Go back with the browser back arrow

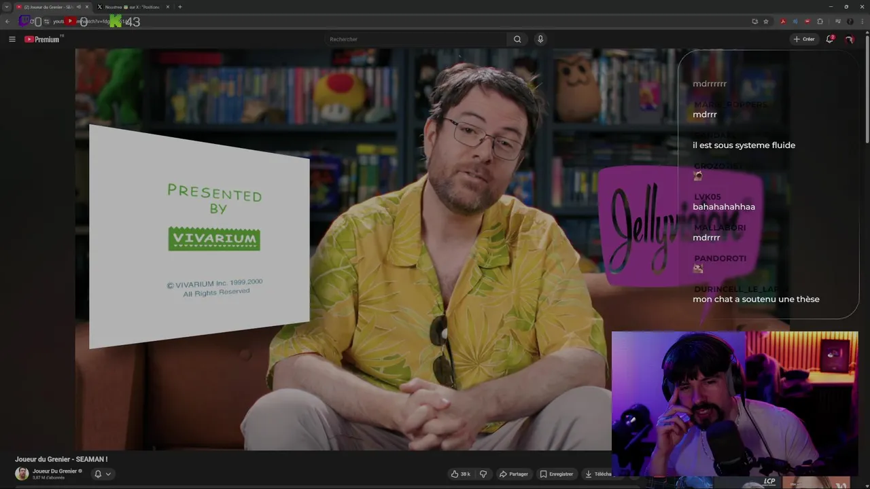(7, 22)
